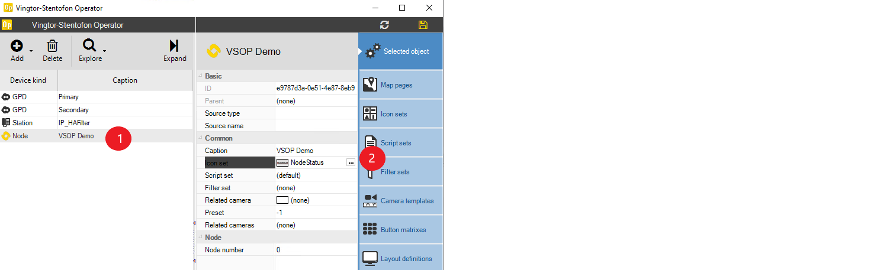This screenshot has height=270, width=890.
Task: Click the Expand toolbar icon
Action: pyautogui.click(x=174, y=46)
